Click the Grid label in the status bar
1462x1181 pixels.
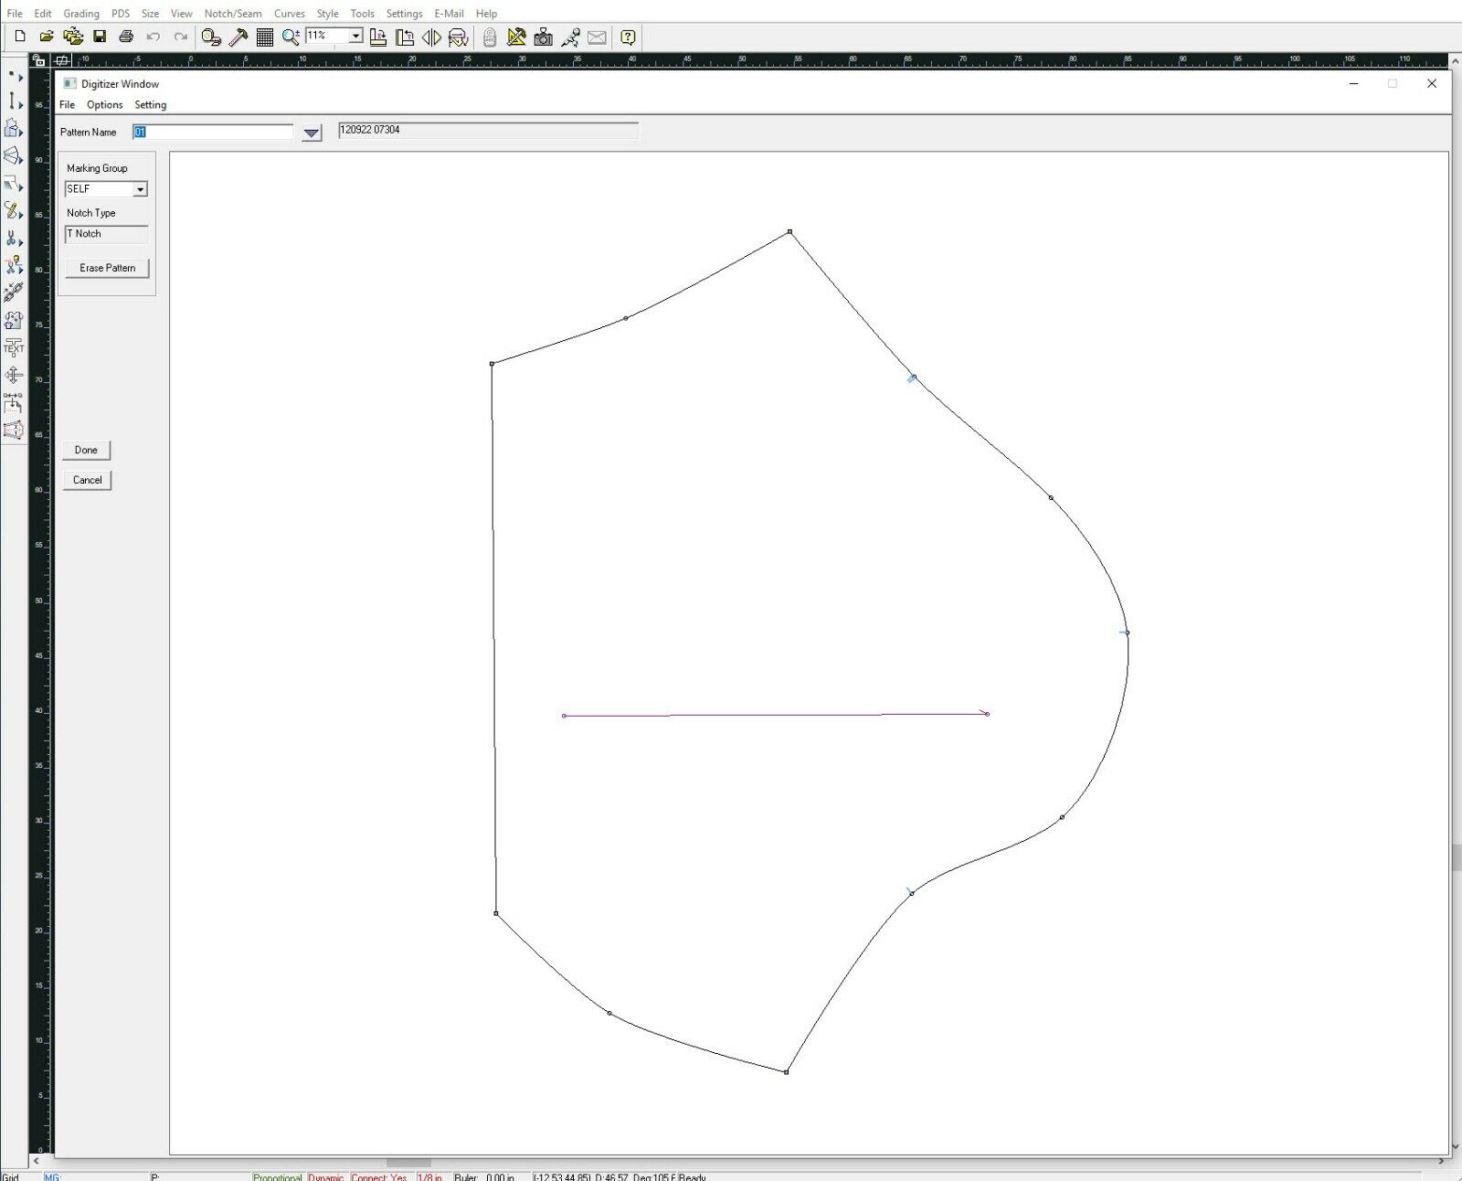(10, 1176)
